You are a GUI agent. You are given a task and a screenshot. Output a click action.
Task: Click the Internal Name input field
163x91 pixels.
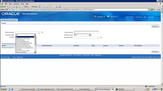pos(87,32)
